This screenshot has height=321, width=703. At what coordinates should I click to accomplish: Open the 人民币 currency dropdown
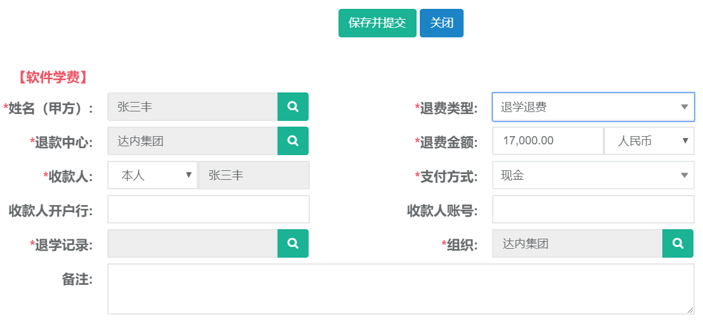649,141
